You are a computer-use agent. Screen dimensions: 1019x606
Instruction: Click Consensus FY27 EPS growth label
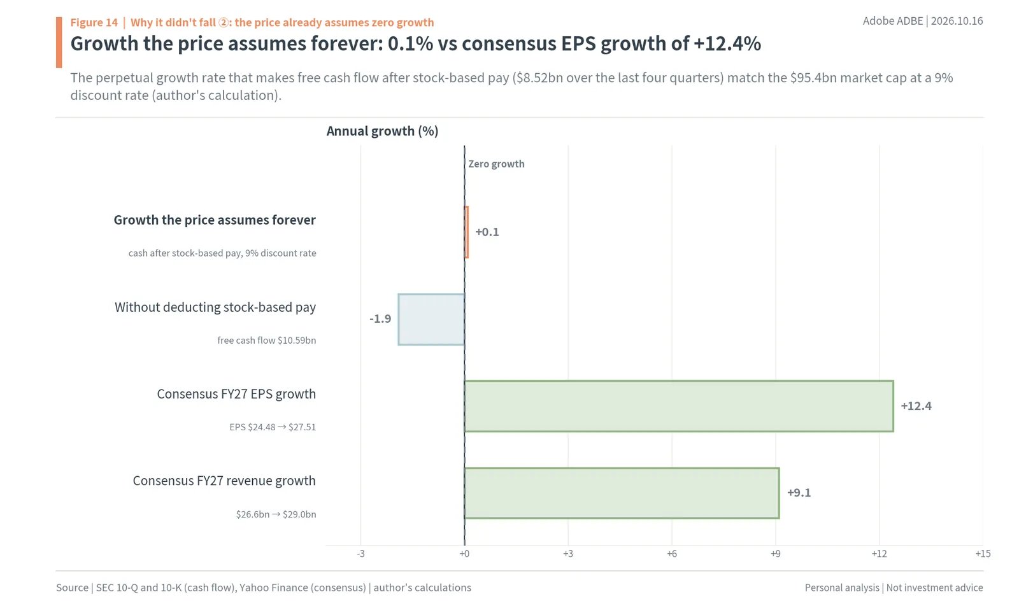point(236,394)
